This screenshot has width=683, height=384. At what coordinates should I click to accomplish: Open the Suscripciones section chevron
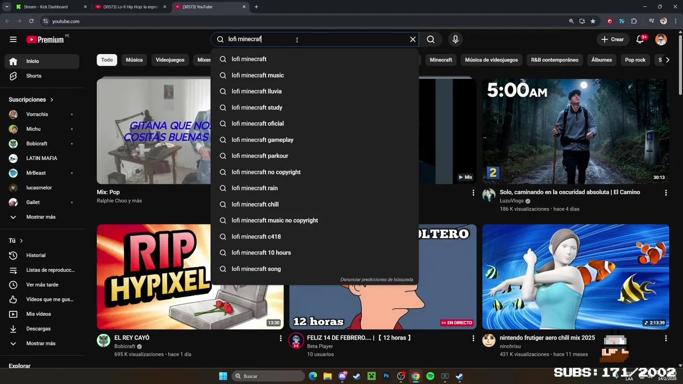[52, 100]
